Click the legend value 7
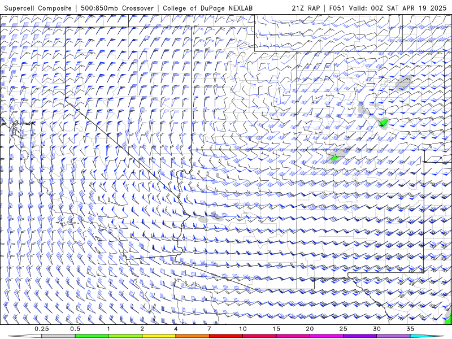 (209, 329)
